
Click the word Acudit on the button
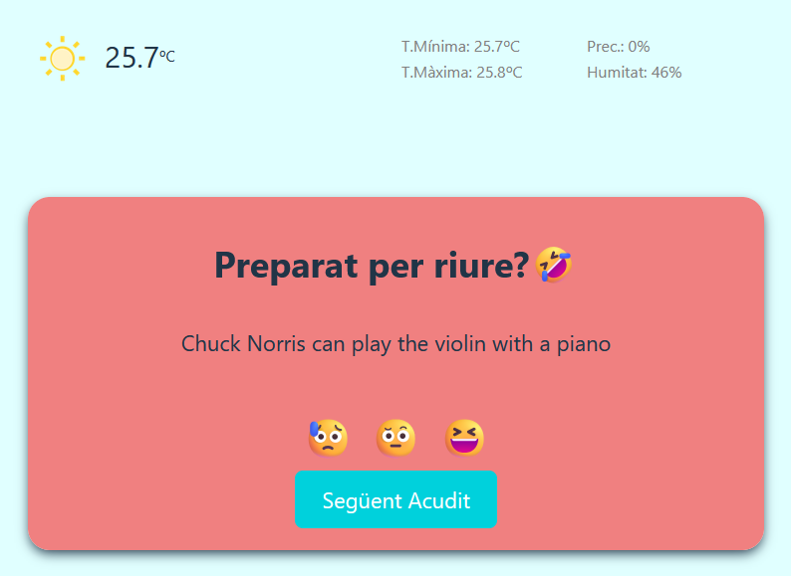pos(439,501)
